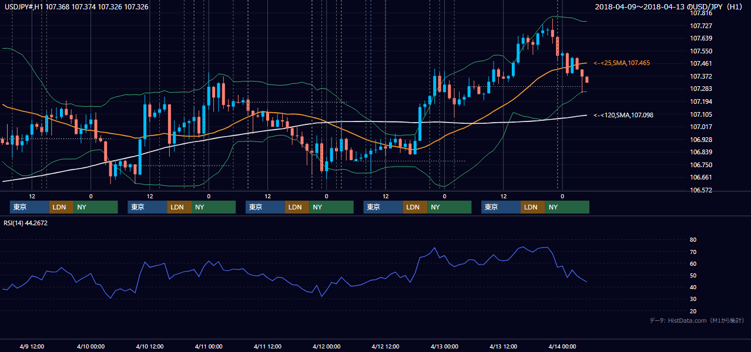Screen dimensions: 751x352
Task: Click RSI scale value 30
Action: pyautogui.click(x=693, y=299)
